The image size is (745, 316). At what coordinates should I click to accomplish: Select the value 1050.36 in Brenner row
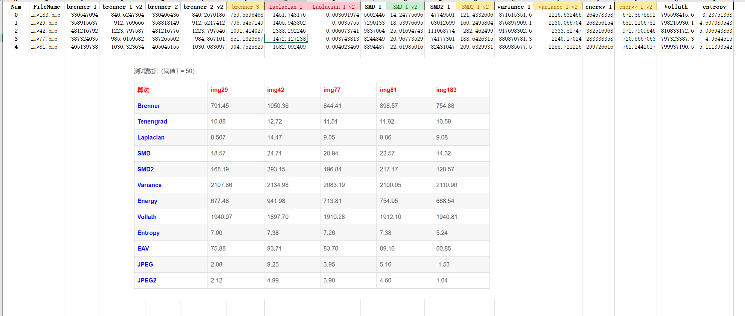278,106
